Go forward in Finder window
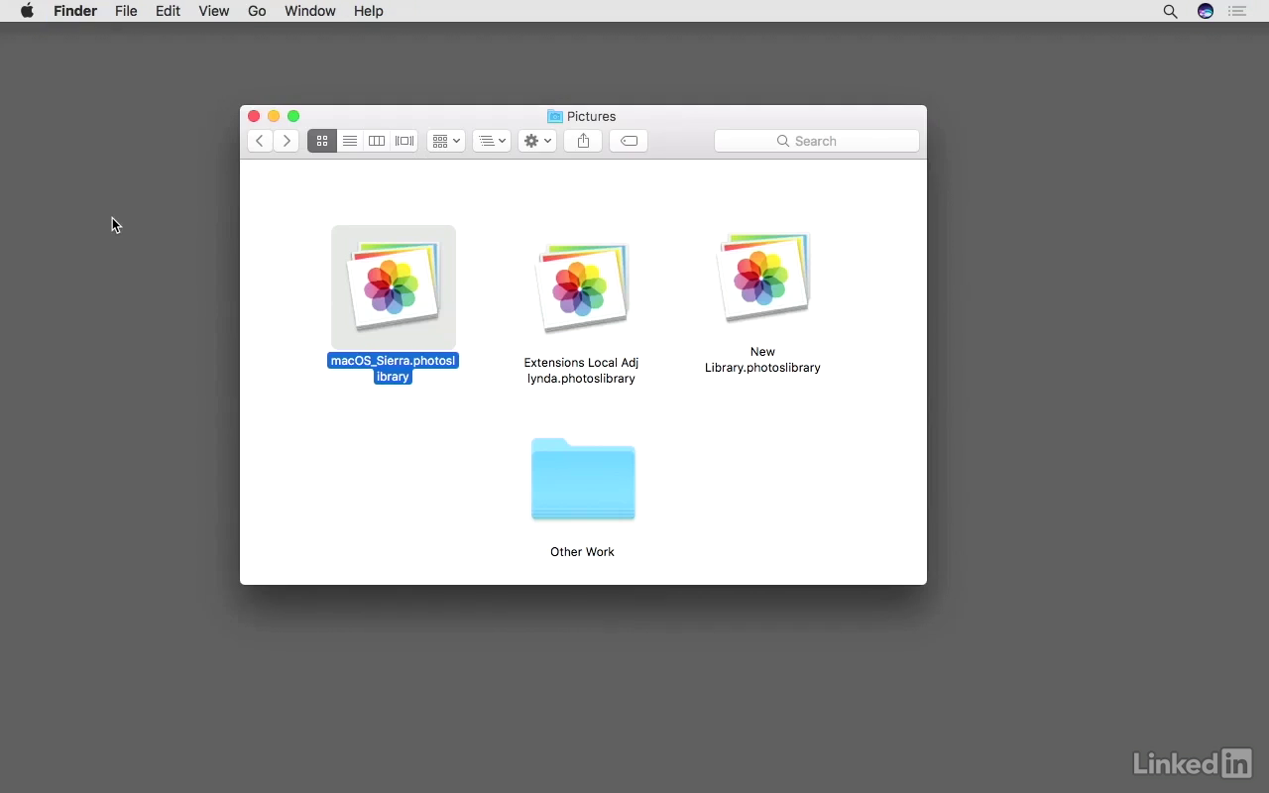The width and height of the screenshot is (1269, 793). [287, 141]
